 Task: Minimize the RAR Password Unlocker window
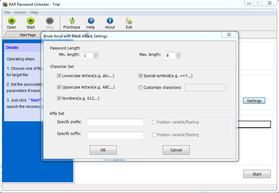[249, 3]
